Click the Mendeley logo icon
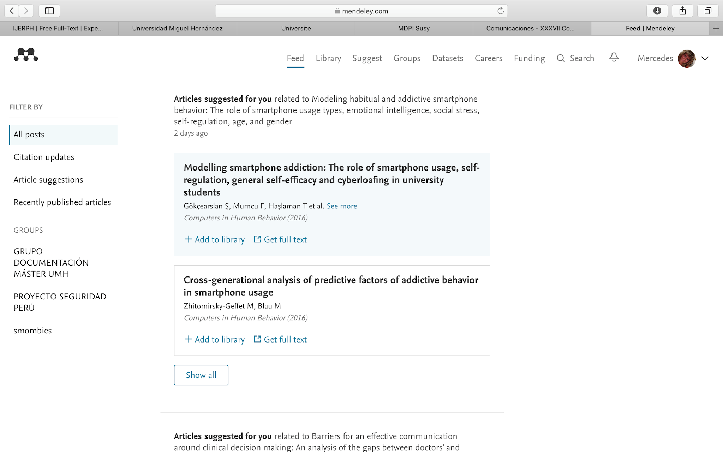The height and width of the screenshot is (452, 723). click(x=26, y=55)
